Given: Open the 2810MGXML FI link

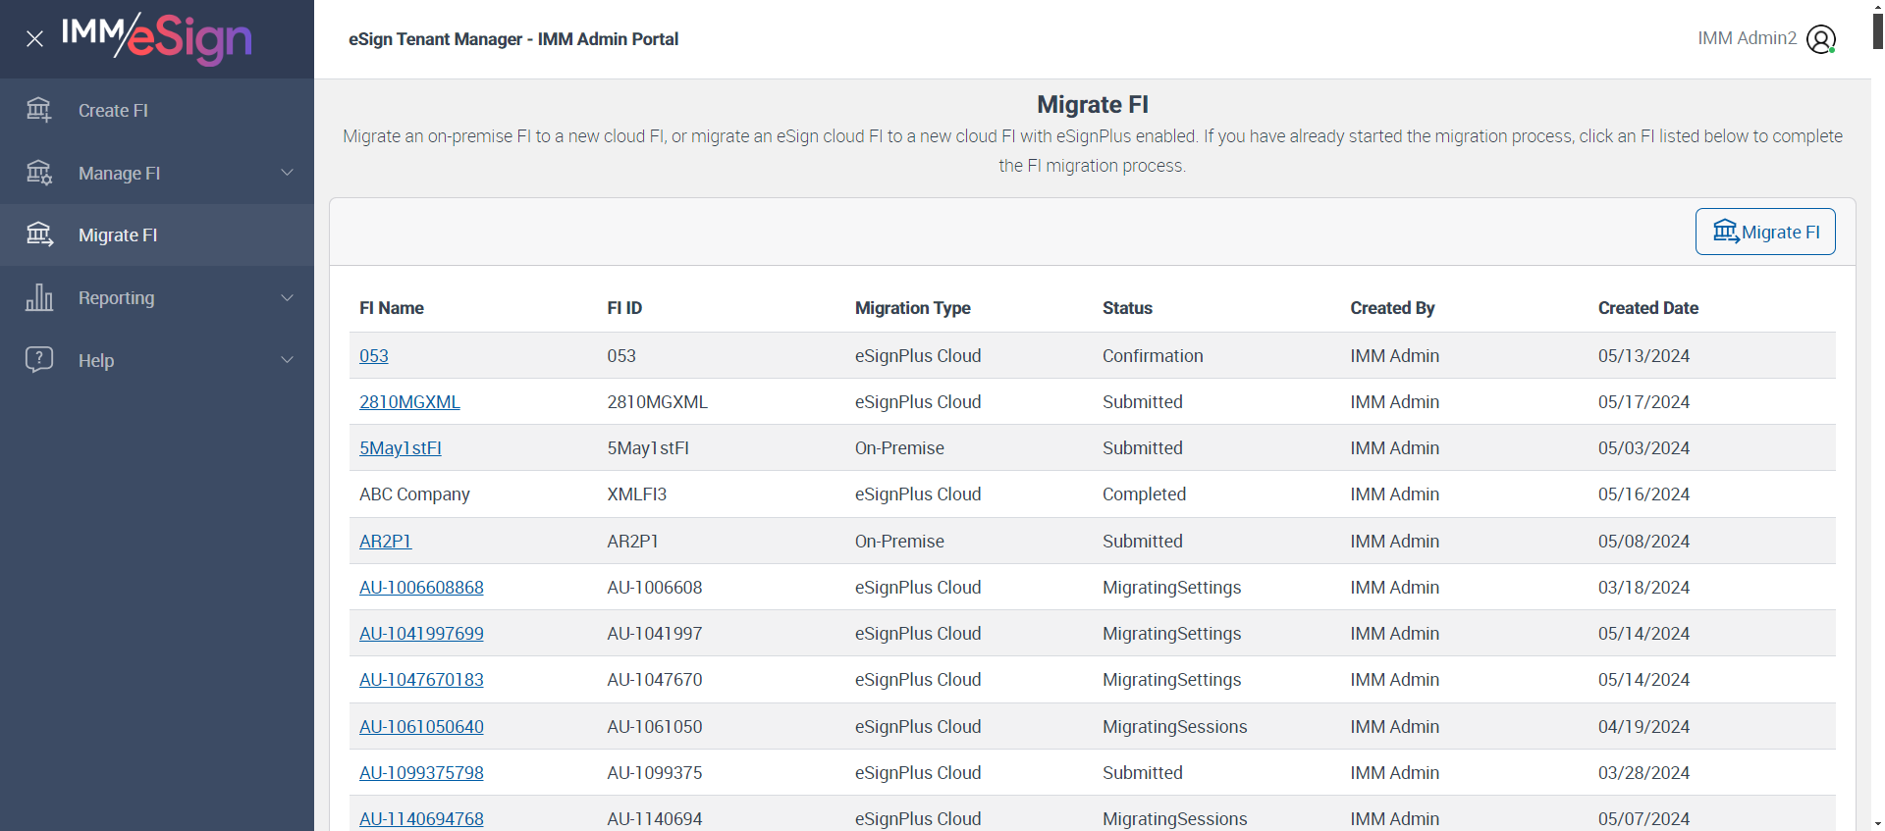Looking at the screenshot, I should pyautogui.click(x=409, y=402).
